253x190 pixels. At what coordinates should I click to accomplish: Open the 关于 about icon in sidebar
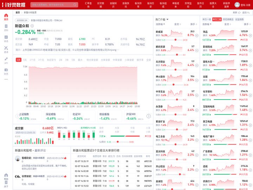(x=6, y=183)
